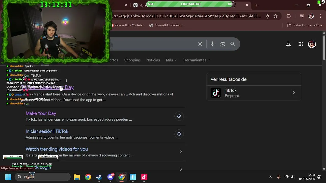326x183 pixels.
Task: Open the Windows Start menu
Action: 8,177
